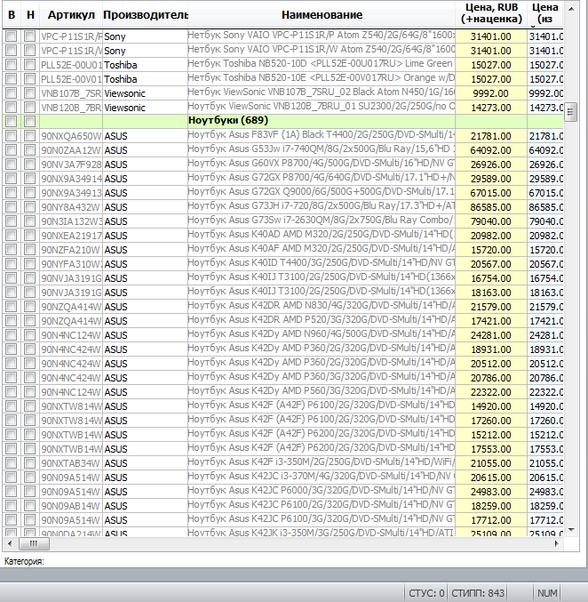Image resolution: width=588 pixels, height=602 pixels.
Task: Sort by the Производитель column header
Action: point(145,14)
